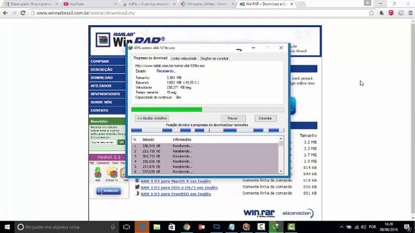Click the green download progress bar

point(207,109)
